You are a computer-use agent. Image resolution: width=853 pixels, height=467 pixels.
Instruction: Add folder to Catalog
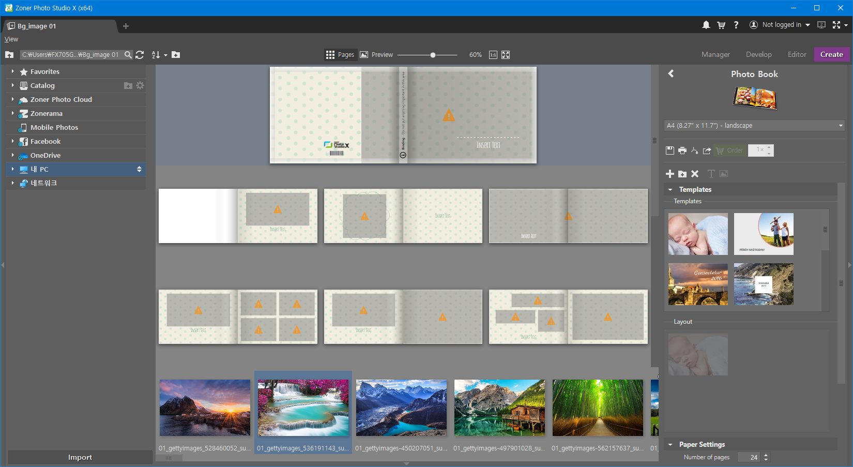click(128, 85)
